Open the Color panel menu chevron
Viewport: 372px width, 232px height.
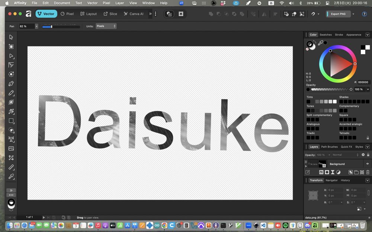tap(368, 35)
